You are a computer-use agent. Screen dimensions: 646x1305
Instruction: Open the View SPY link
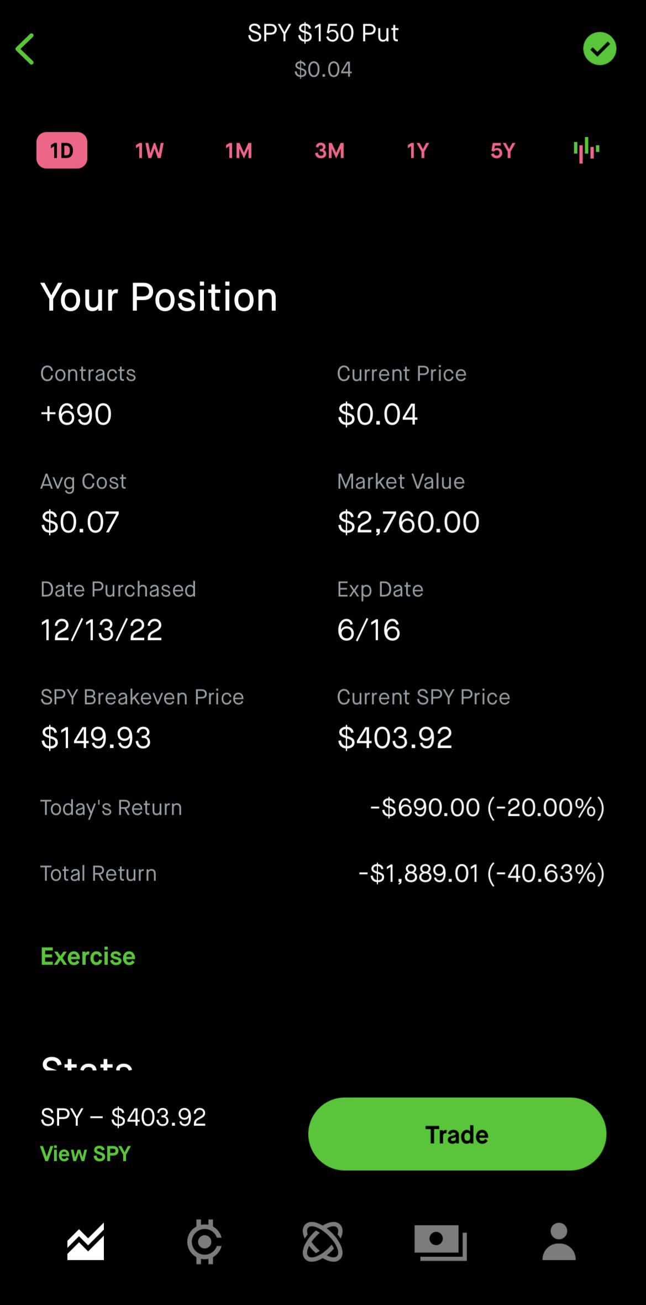86,1154
